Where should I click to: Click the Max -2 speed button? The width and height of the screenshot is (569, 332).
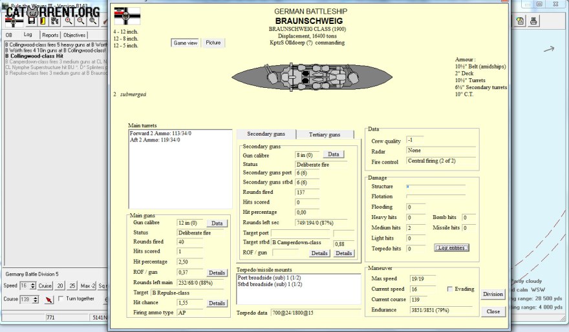coord(87,285)
